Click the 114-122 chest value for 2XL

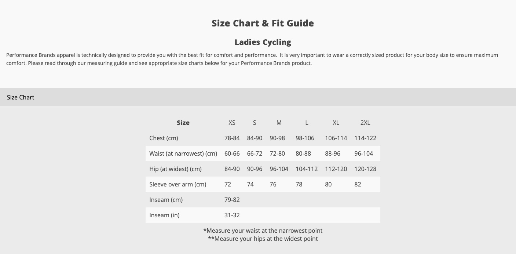click(365, 138)
